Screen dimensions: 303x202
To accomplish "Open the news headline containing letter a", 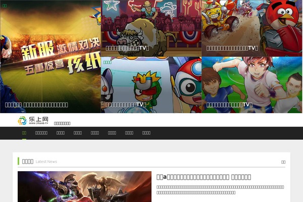I will 204,177.
